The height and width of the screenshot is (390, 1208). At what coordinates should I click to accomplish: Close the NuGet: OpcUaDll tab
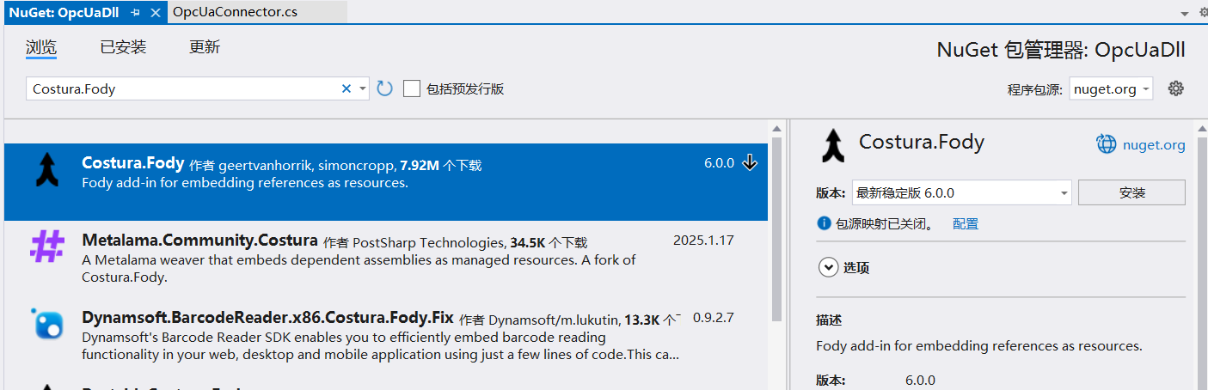pyautogui.click(x=156, y=13)
